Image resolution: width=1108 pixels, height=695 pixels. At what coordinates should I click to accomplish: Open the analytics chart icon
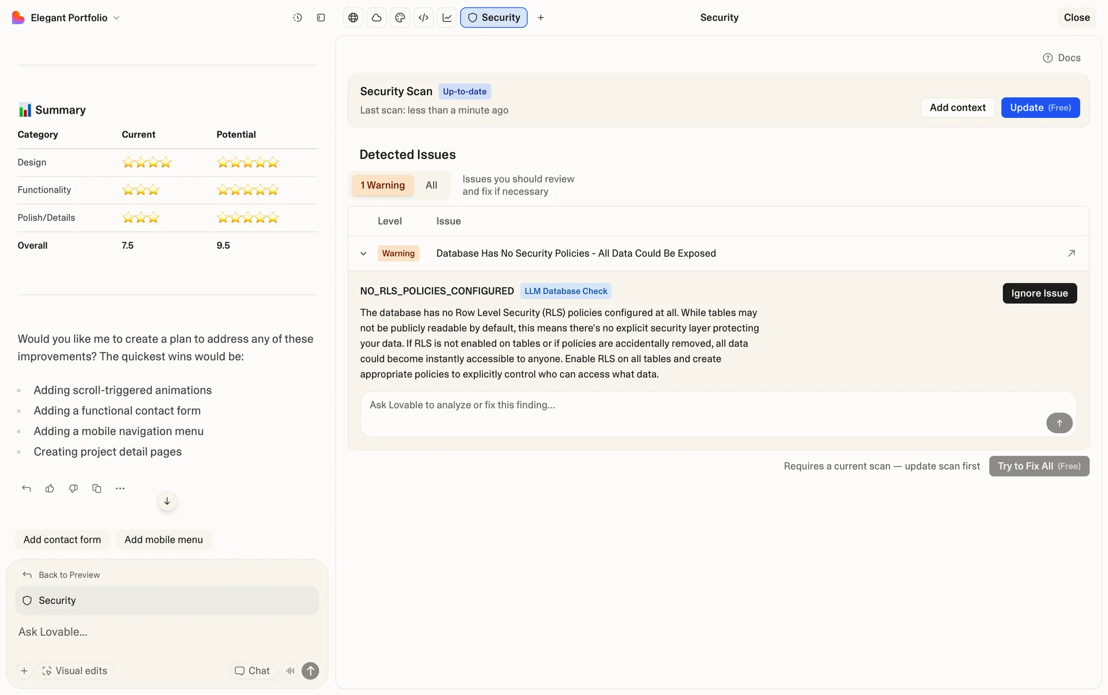coord(447,18)
